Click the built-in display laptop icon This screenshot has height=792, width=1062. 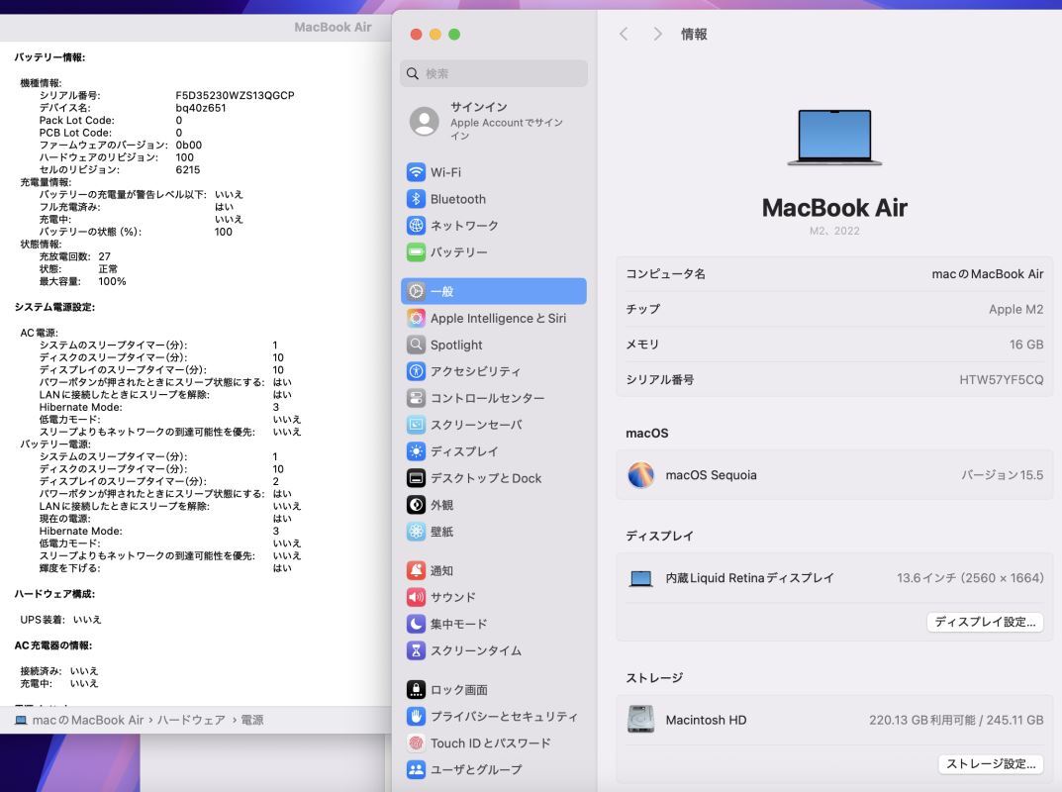640,578
